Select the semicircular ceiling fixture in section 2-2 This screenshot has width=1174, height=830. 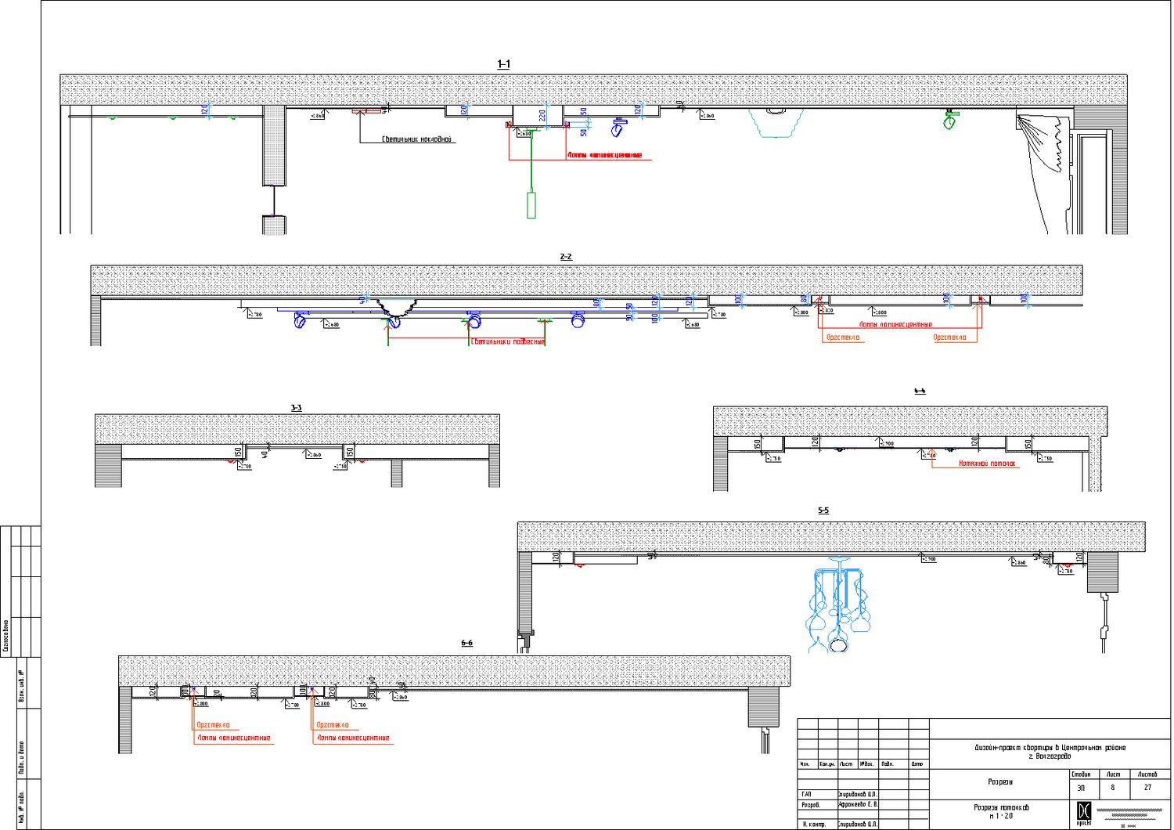click(x=395, y=307)
